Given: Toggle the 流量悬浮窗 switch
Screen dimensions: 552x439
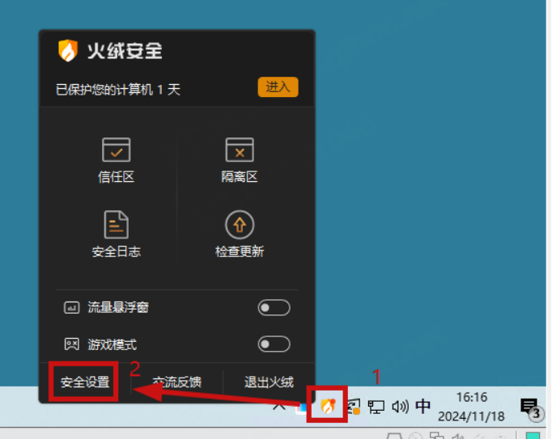Looking at the screenshot, I should point(274,308).
